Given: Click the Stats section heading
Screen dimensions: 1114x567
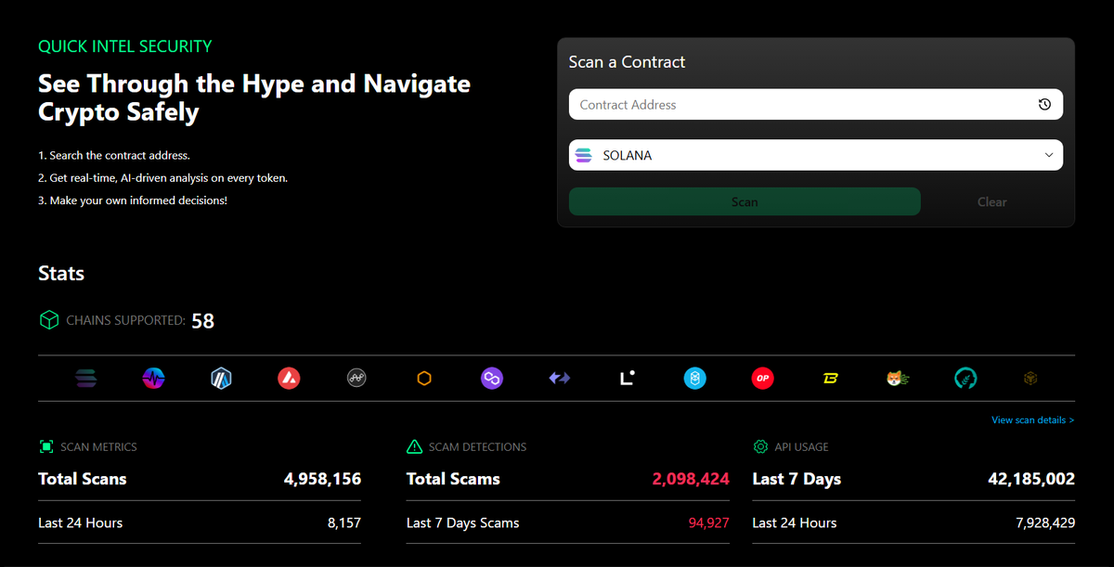Looking at the screenshot, I should [61, 274].
